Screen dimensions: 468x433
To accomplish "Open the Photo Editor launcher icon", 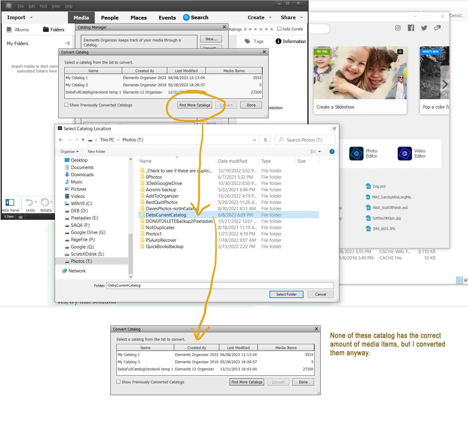I will coord(356,153).
